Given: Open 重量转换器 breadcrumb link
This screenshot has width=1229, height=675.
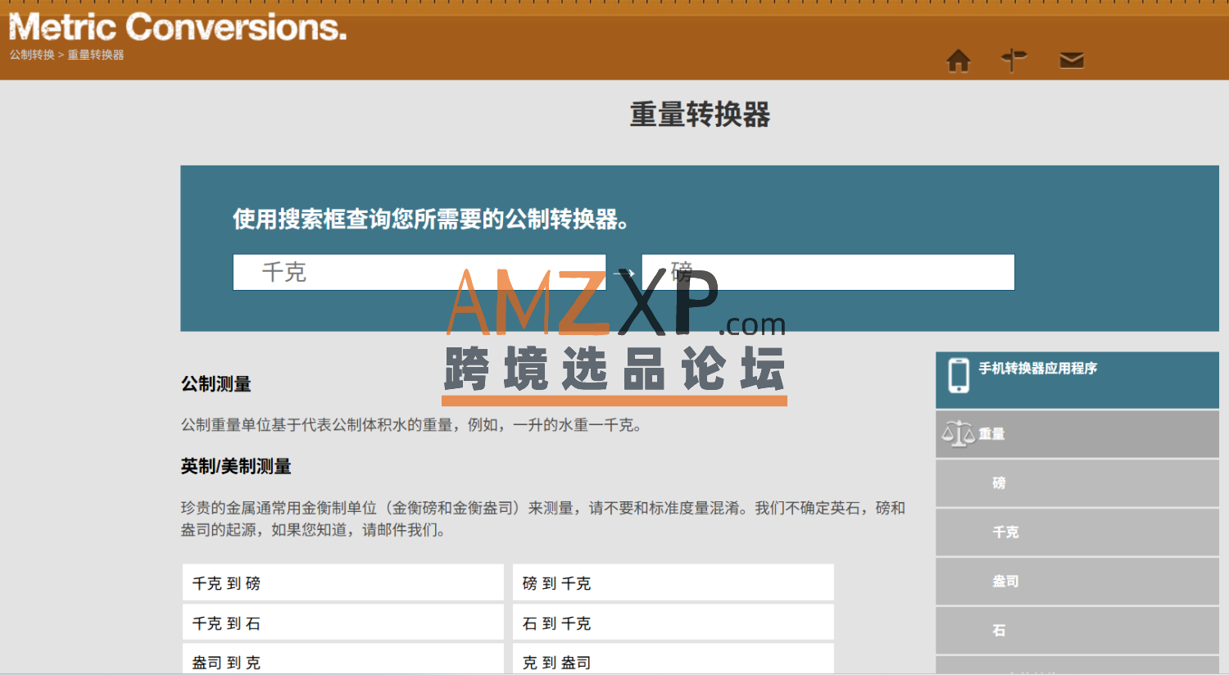Looking at the screenshot, I should [96, 55].
